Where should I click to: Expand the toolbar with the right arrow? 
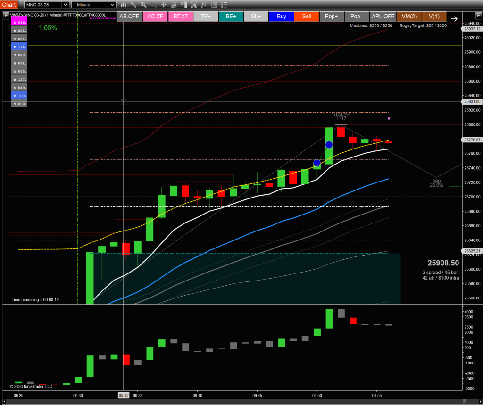click(x=454, y=19)
